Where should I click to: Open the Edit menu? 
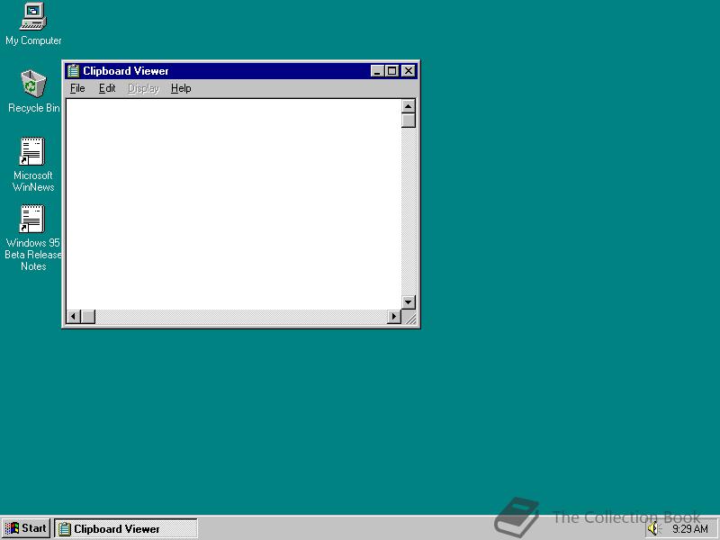[107, 88]
